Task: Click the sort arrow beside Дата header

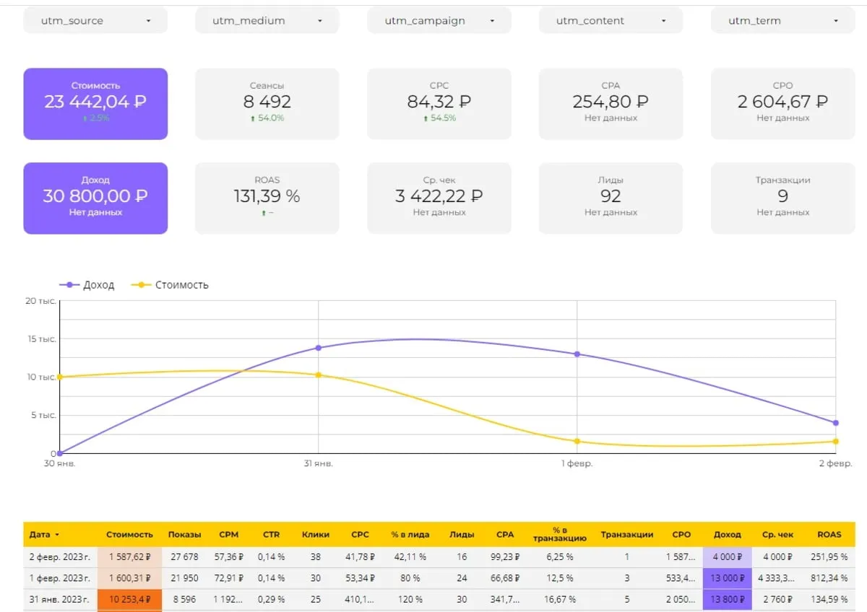Action: (x=57, y=535)
